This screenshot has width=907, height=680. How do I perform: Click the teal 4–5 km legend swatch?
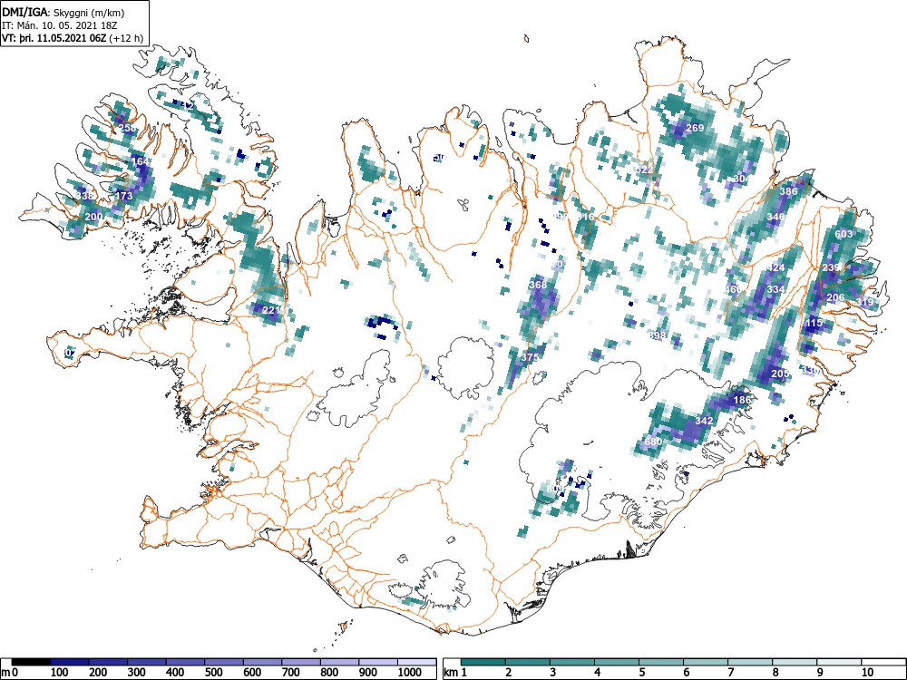coord(617,662)
